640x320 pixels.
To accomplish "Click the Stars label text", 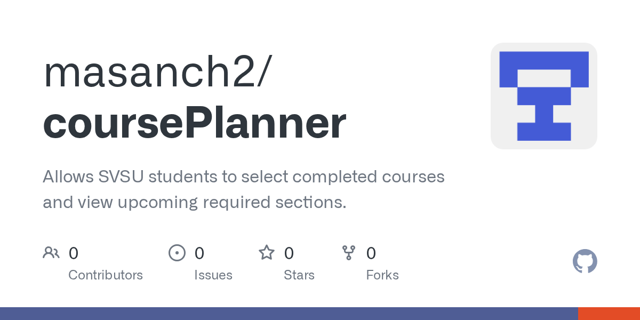I will 299,275.
